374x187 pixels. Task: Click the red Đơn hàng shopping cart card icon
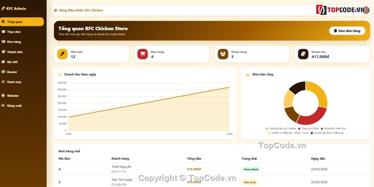tap(143, 54)
